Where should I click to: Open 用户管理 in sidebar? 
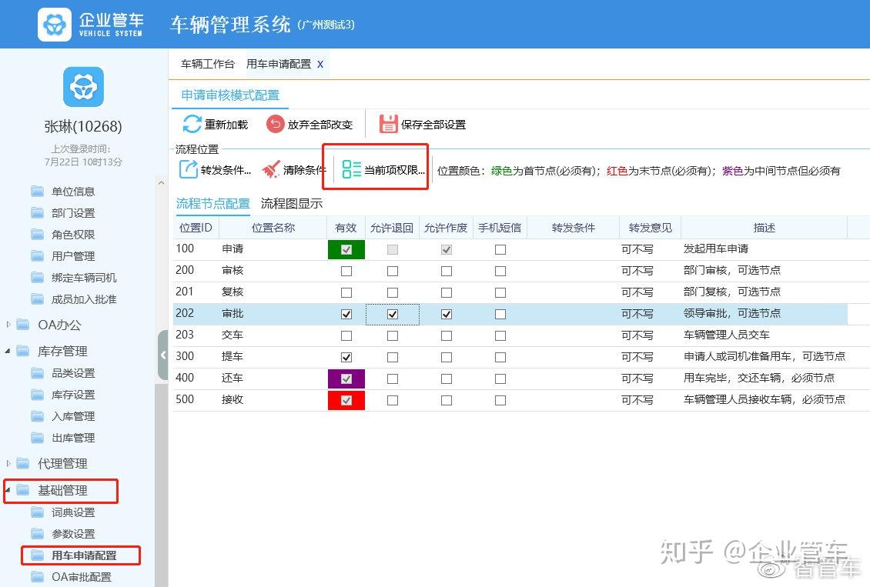point(73,256)
